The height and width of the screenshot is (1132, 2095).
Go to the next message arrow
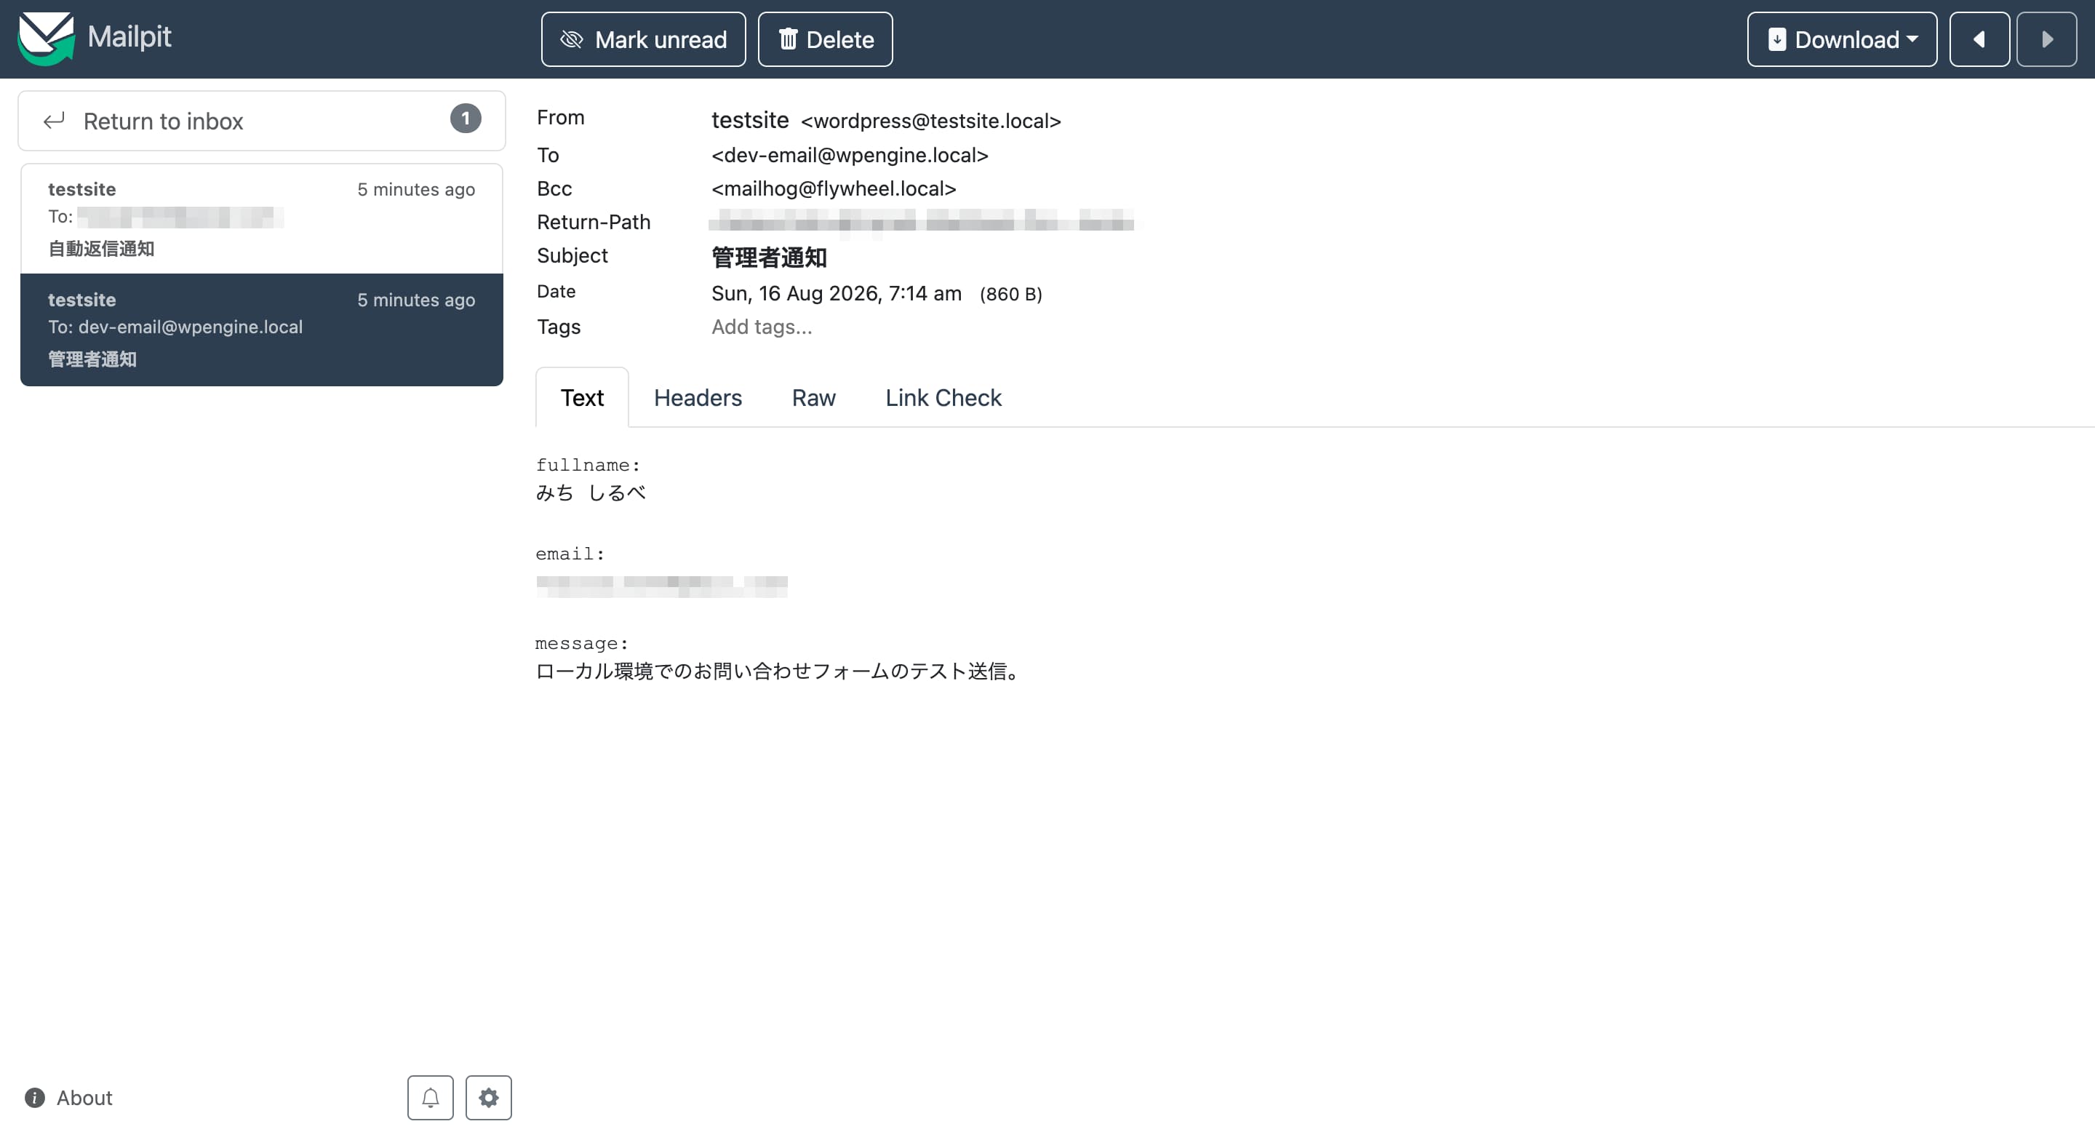(2046, 39)
